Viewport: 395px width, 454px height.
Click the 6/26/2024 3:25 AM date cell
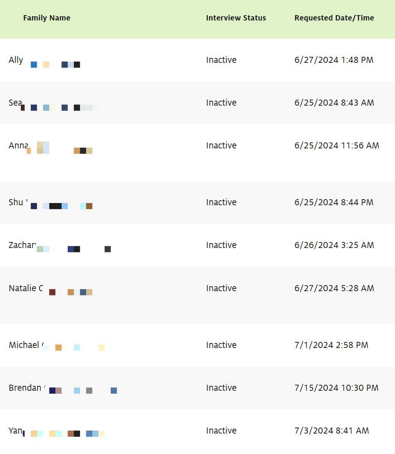point(334,245)
